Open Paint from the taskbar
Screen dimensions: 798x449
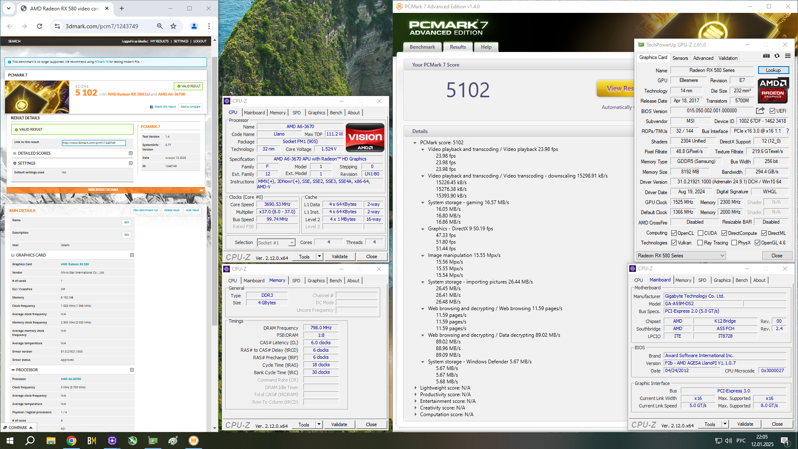click(x=173, y=441)
